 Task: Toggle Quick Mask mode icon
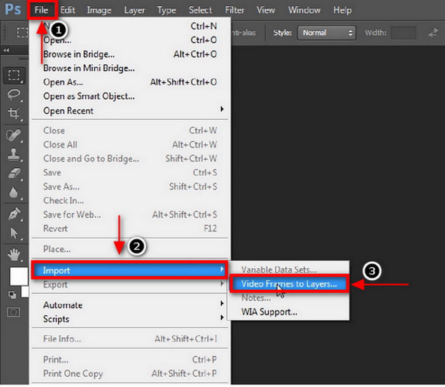click(13, 313)
